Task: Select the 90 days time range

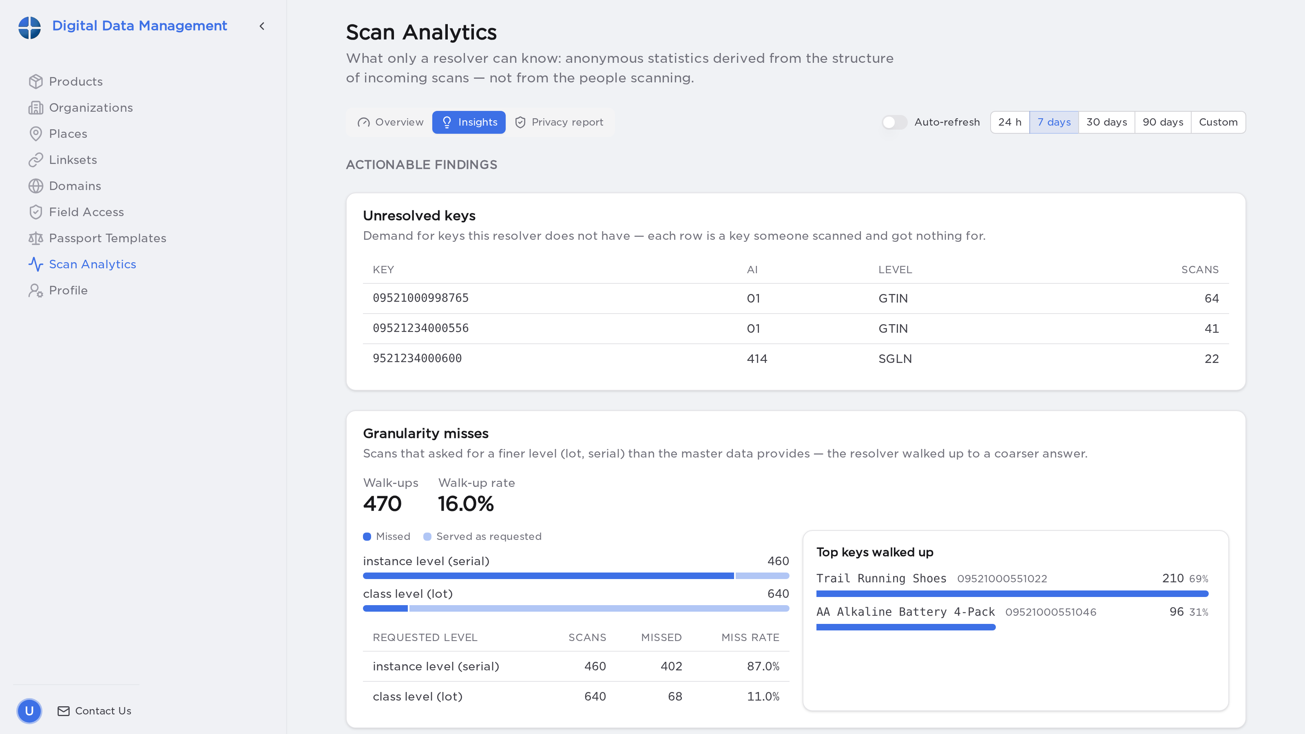Action: (1163, 122)
